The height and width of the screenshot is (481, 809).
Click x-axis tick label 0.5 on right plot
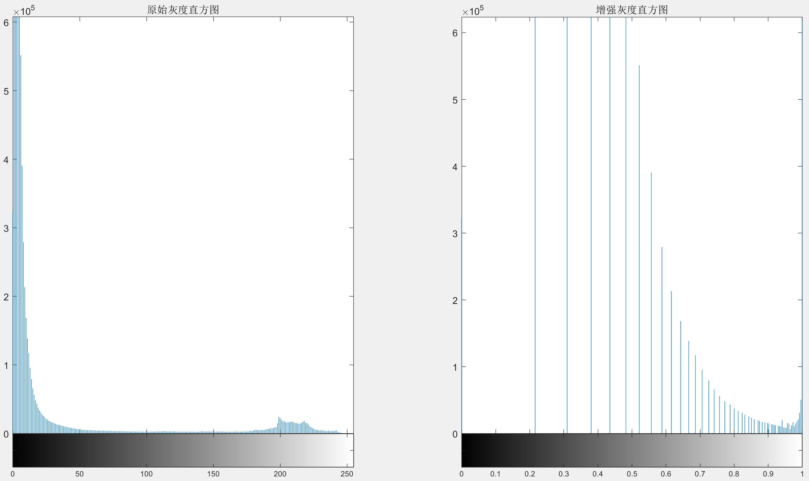[x=632, y=474]
